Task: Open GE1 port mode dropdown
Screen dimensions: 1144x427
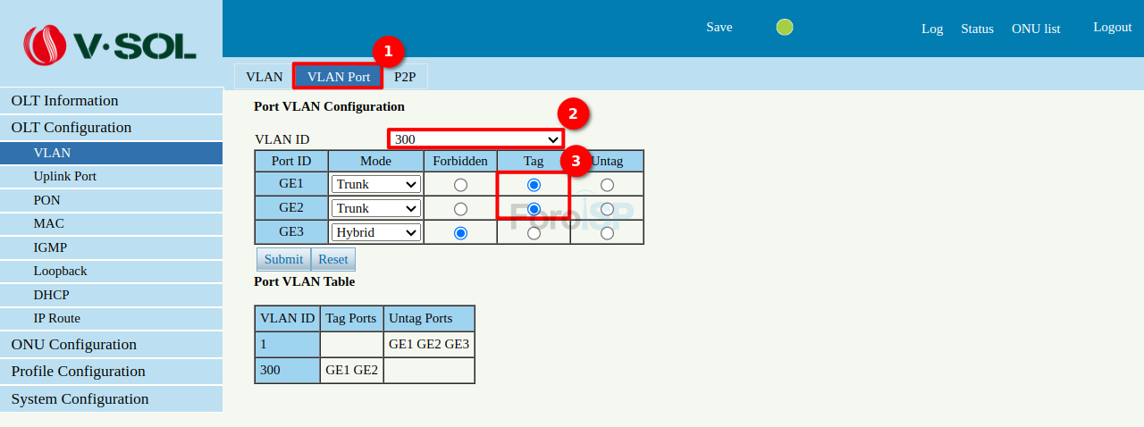Action: 375,184
